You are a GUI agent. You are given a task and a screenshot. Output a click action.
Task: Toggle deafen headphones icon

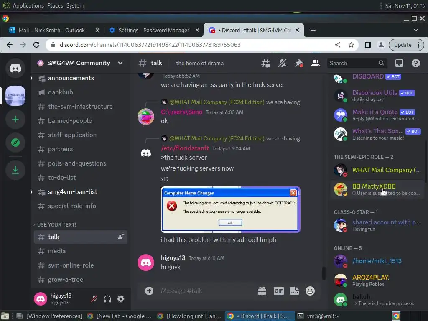[107, 299]
